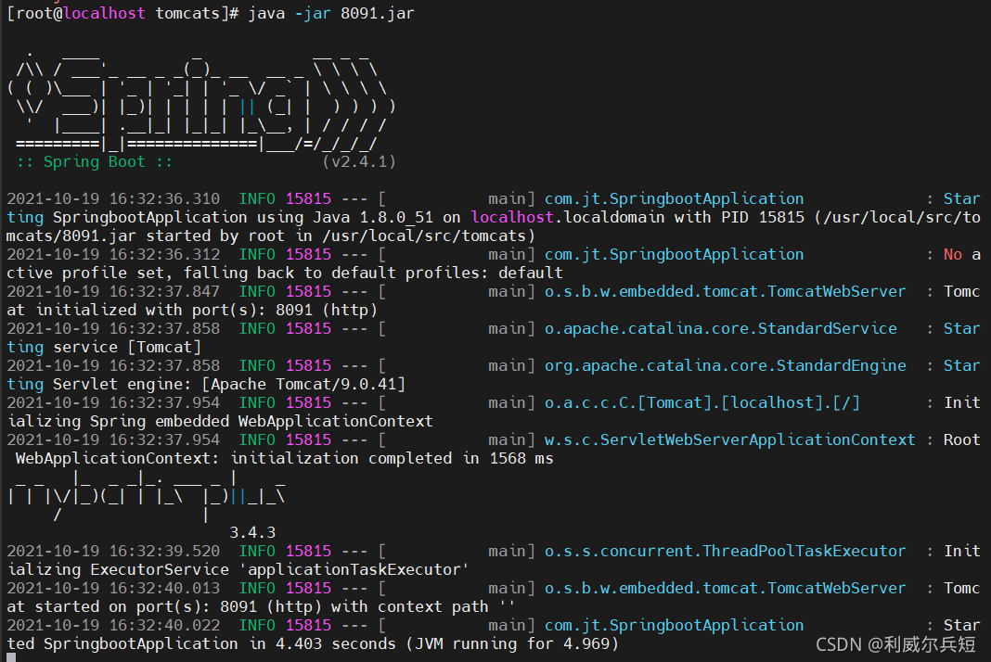The width and height of the screenshot is (991, 662).
Task: Click 'o.s.s.concurrent.ThreadPoolTaskExecutor' logger name
Action: 725,551
